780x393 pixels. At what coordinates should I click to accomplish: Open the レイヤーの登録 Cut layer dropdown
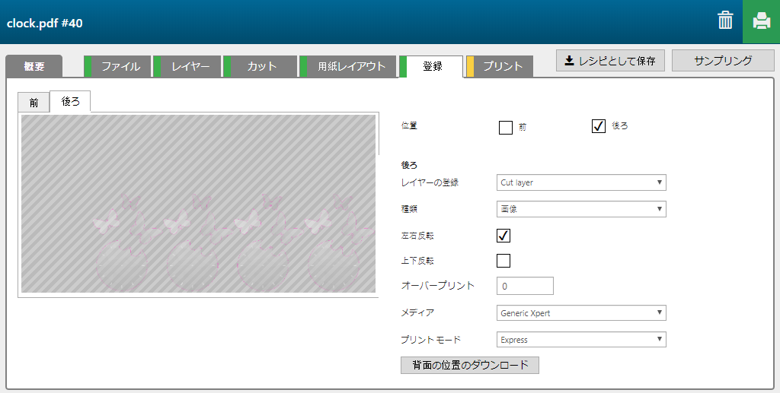pos(581,182)
